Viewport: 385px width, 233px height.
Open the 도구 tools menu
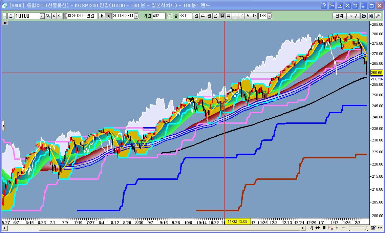(354, 16)
